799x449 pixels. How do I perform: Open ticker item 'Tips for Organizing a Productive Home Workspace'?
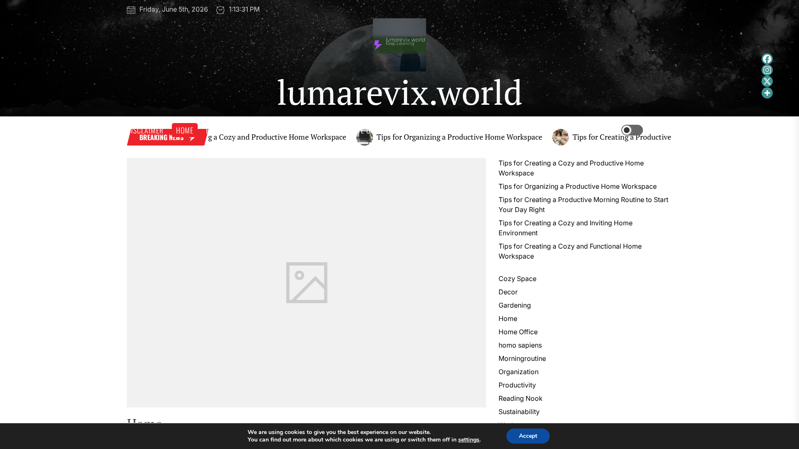[x=459, y=137]
